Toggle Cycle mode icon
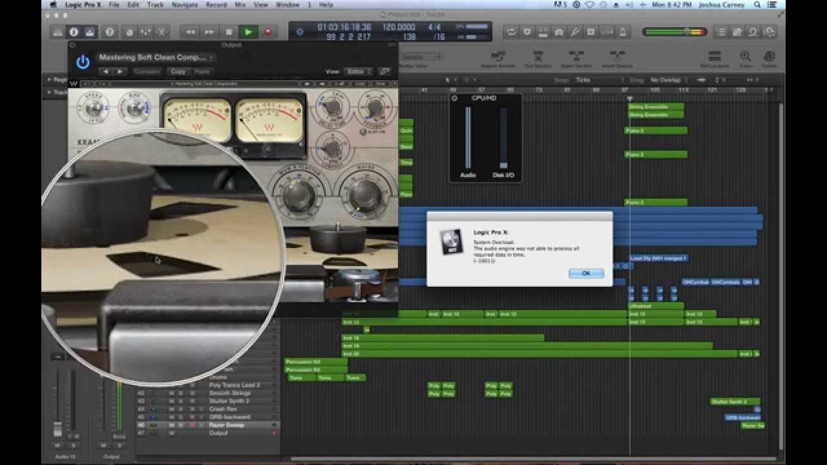The image size is (827, 465). click(511, 32)
